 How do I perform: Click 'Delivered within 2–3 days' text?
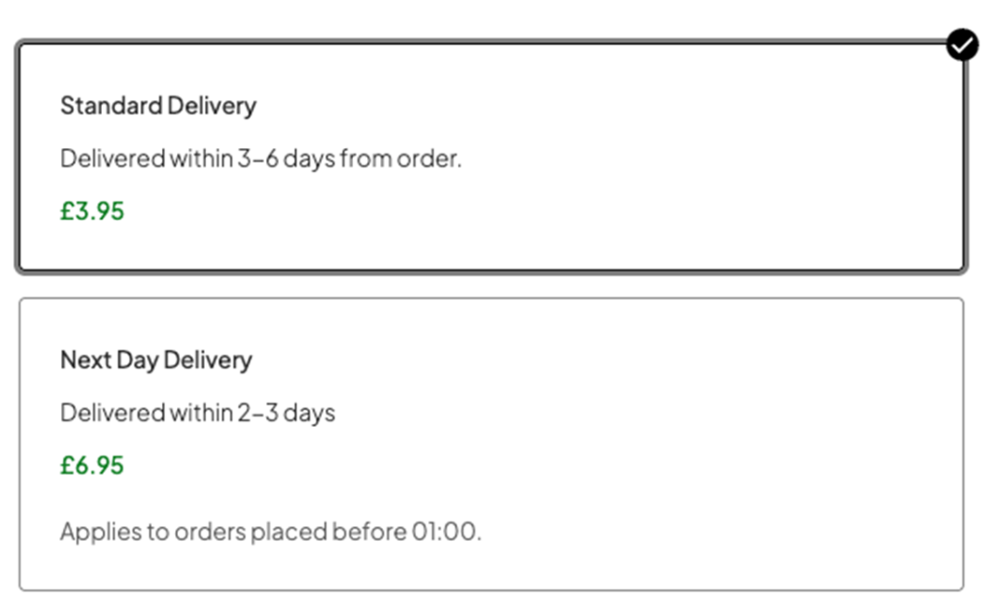point(198,413)
